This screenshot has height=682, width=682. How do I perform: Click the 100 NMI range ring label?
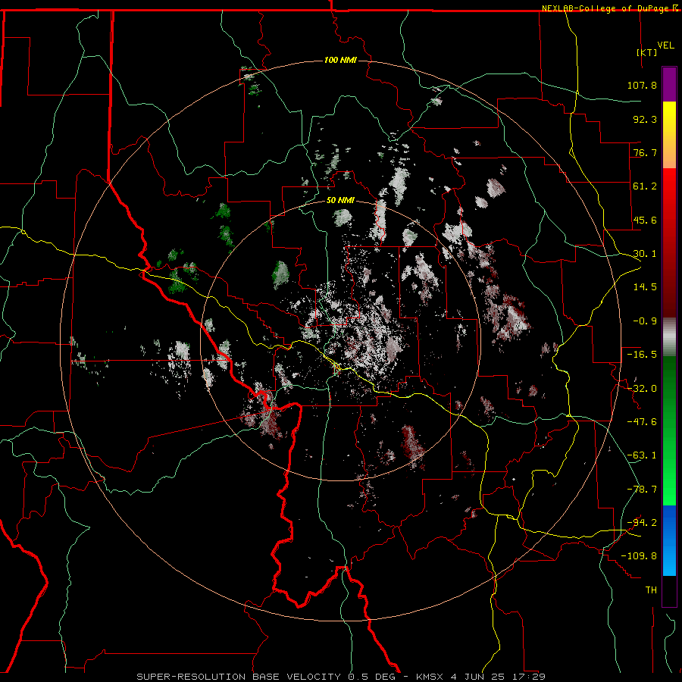[x=340, y=60]
